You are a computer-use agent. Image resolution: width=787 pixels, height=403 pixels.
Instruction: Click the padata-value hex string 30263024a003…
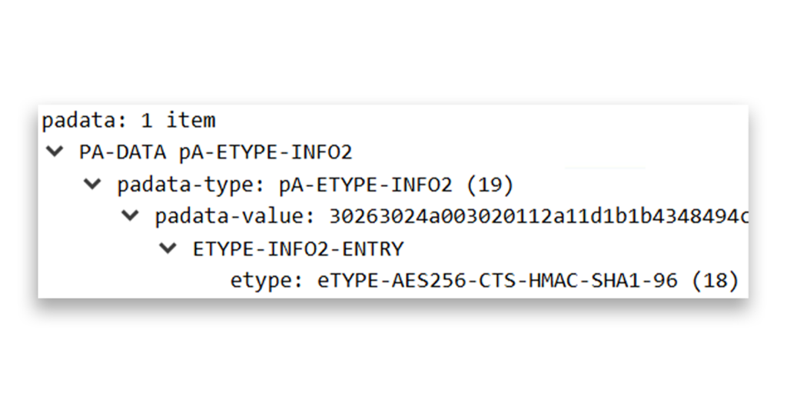[x=538, y=216]
